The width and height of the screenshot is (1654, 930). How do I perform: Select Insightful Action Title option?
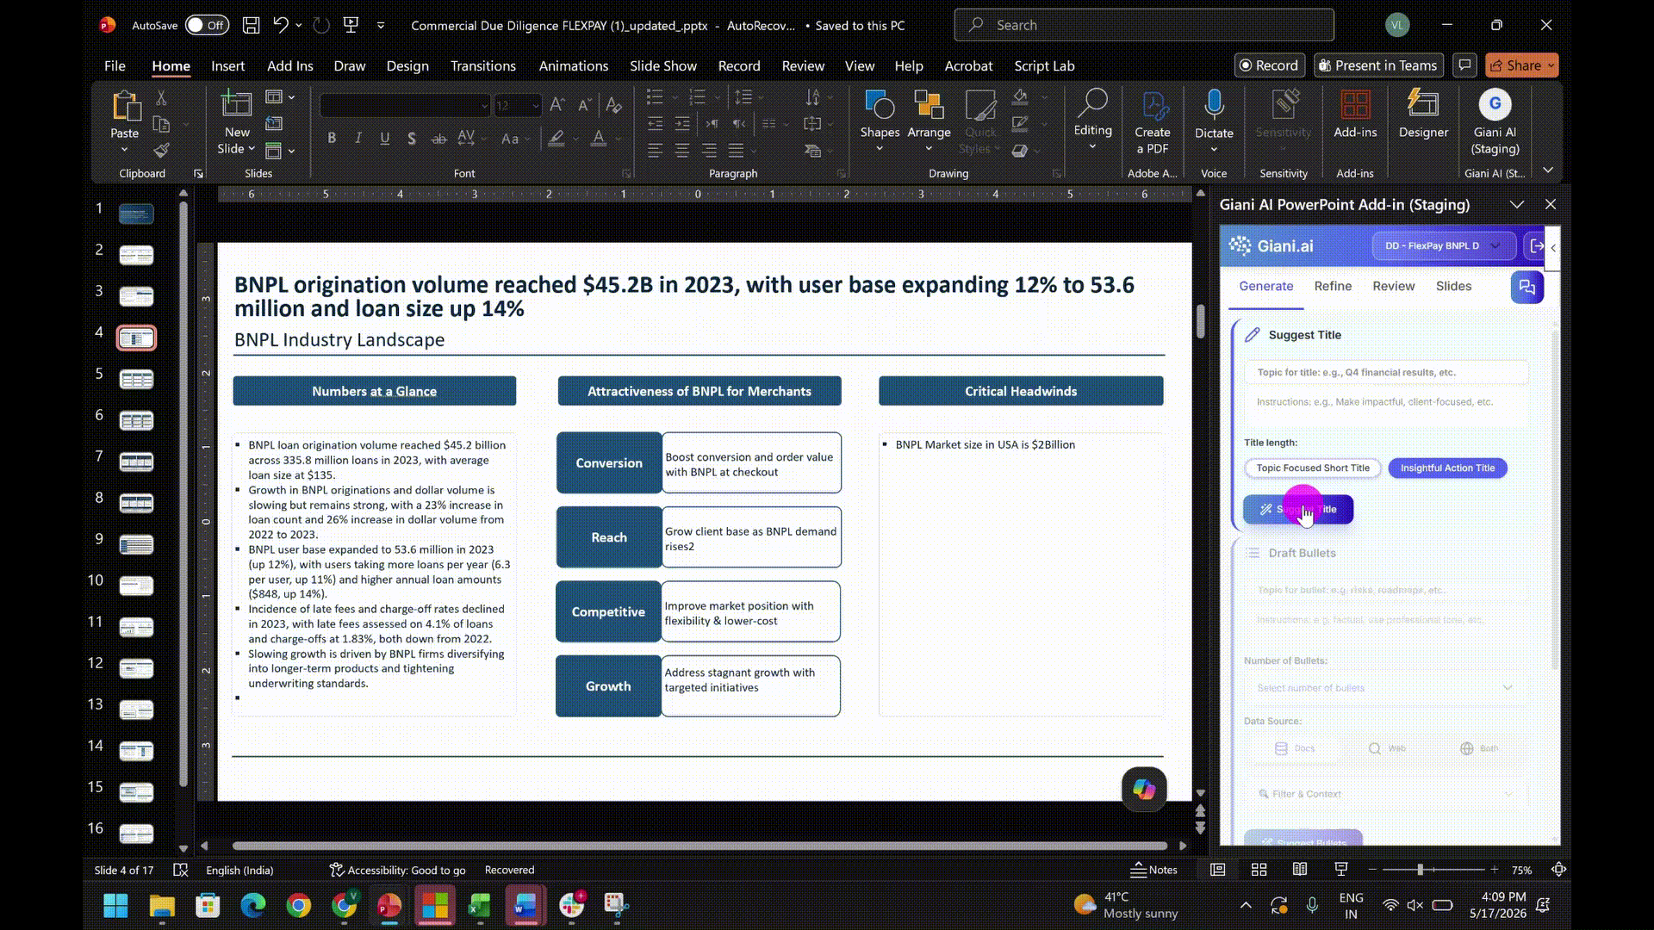pos(1447,468)
